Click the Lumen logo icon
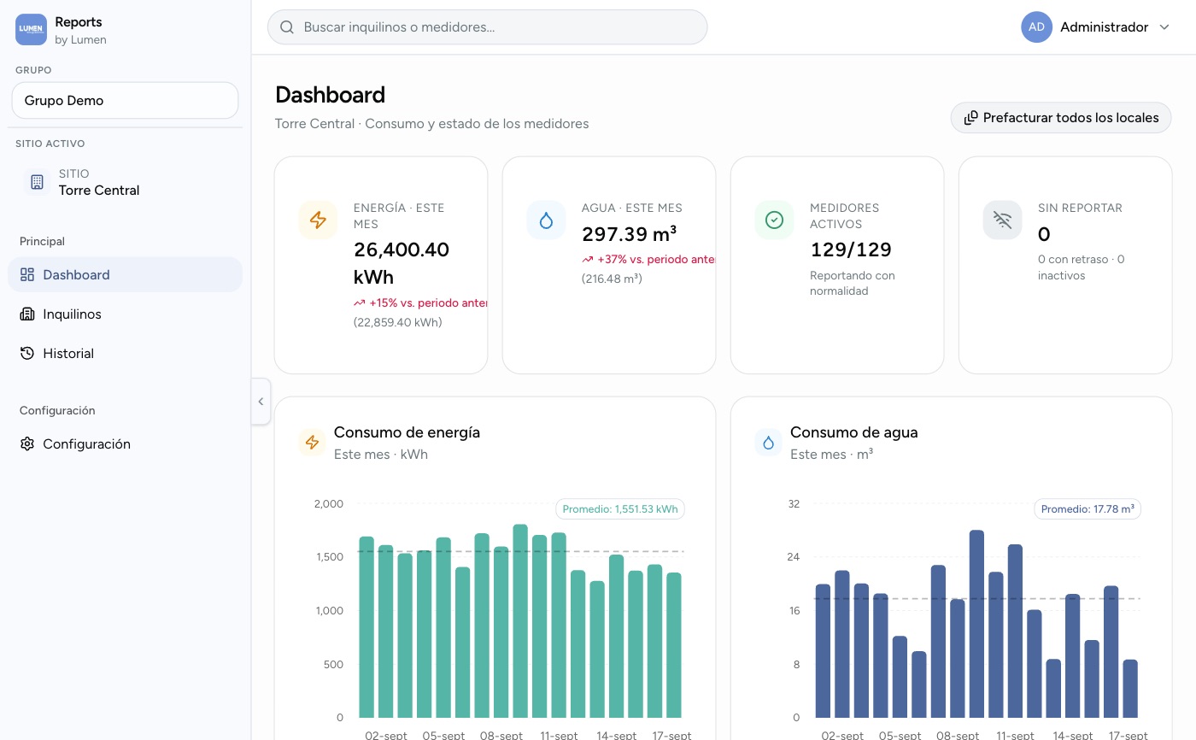 (x=31, y=29)
